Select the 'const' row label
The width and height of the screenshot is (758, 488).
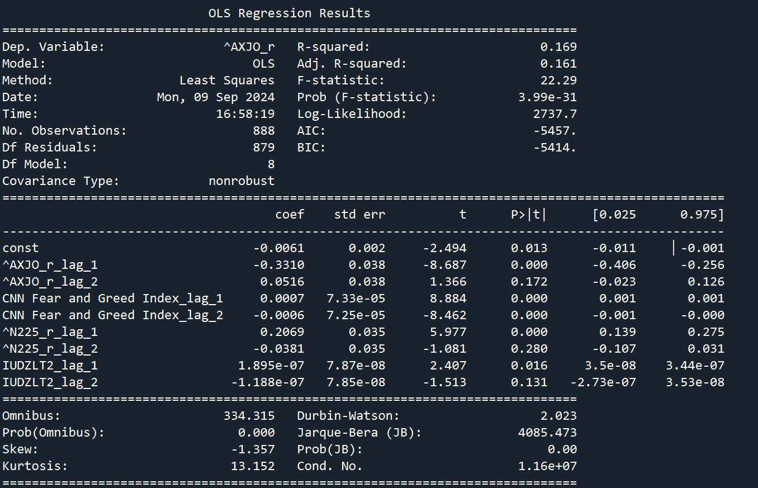tap(21, 248)
